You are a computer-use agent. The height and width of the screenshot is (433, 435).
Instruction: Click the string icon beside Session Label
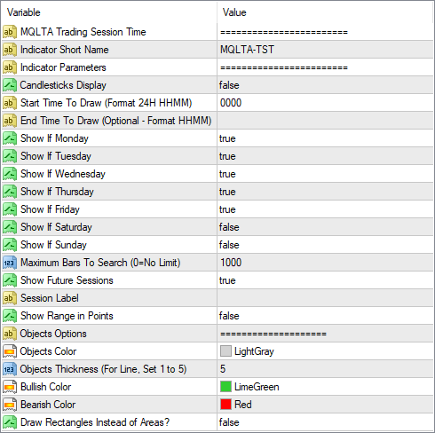click(10, 298)
